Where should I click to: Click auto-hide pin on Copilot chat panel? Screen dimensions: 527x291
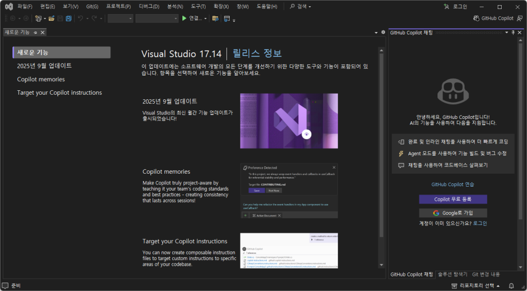[513, 33]
